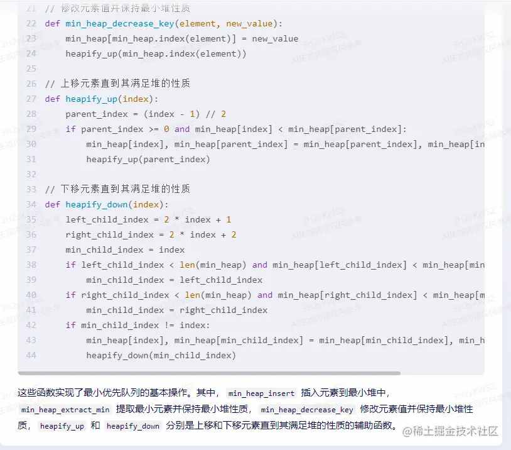Click inline code 'min_heap_insert' in the paragraph
The width and height of the screenshot is (511, 450).
pos(261,393)
